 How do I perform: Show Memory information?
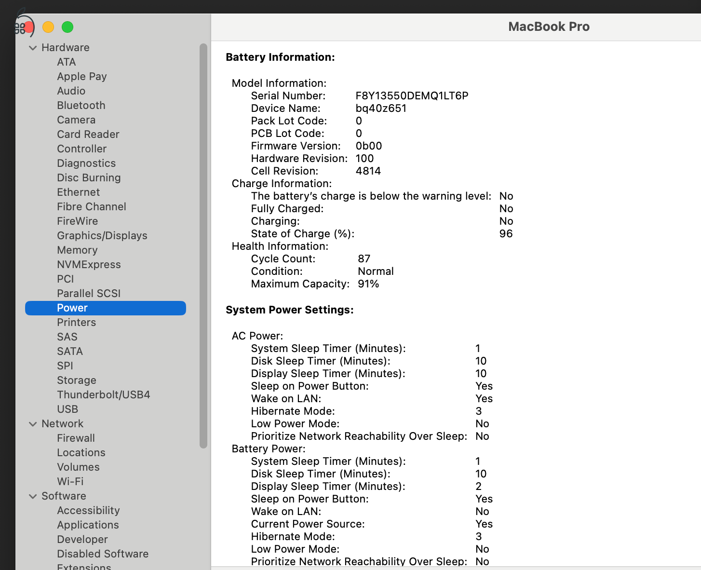[77, 250]
